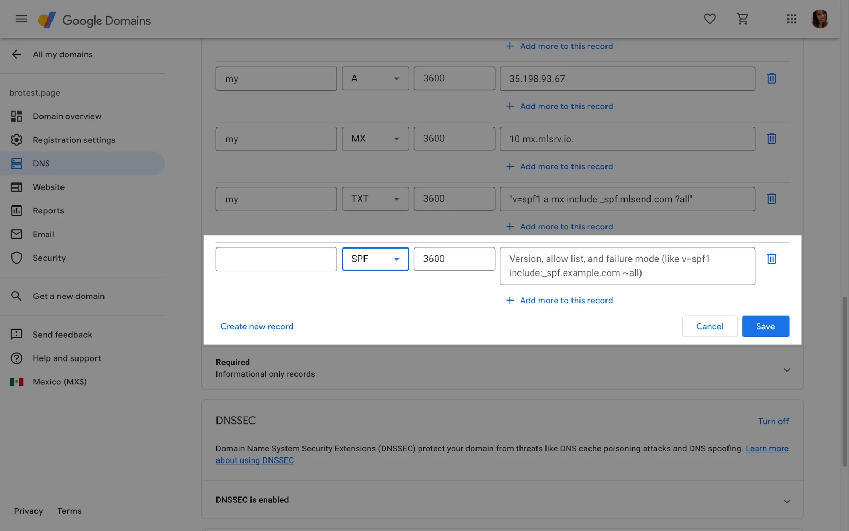Open the favorites heart icon
This screenshot has height=531, width=849.
[709, 19]
